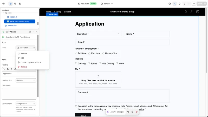Viewport: 208px width, 117px height.
Task: Select SMTP Form – Application tree item
Action: coord(20,21)
